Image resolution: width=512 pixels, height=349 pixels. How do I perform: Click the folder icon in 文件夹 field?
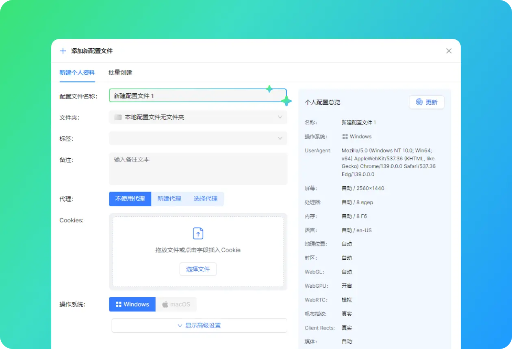coord(118,117)
